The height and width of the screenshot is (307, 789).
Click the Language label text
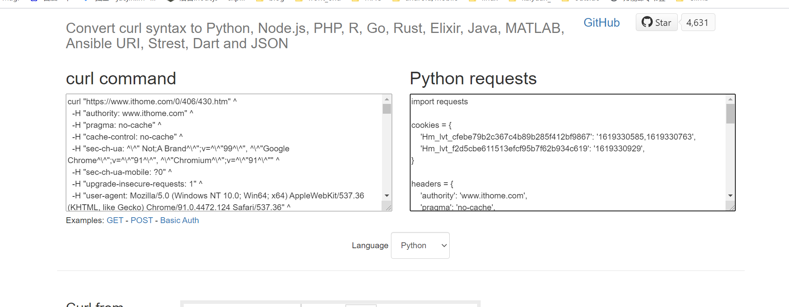[x=370, y=245]
